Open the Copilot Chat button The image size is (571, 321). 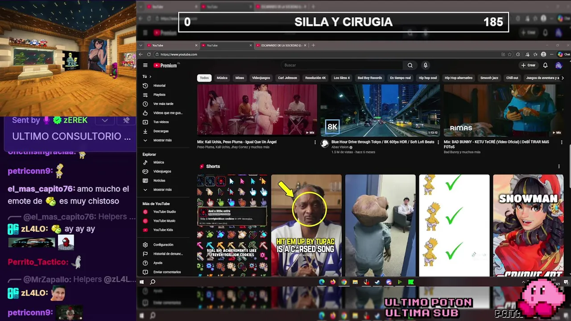coord(563,54)
